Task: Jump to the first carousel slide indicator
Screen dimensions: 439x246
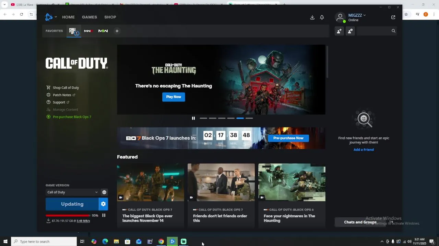Action: point(203,118)
